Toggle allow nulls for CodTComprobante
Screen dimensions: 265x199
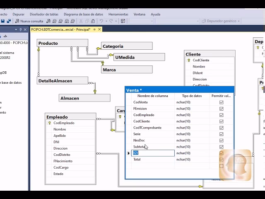coord(221,128)
